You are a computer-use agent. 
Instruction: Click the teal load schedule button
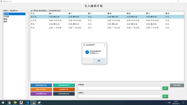(x=64, y=85)
